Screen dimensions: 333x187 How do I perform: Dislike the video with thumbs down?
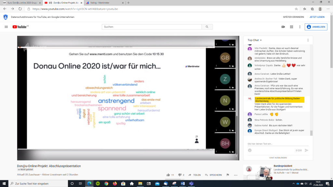coord(180,175)
